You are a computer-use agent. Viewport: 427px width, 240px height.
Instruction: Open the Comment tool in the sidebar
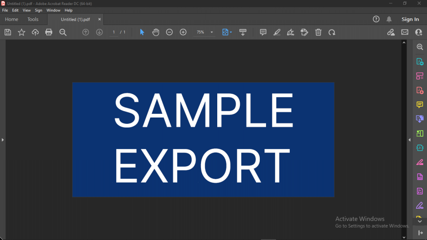(x=420, y=105)
